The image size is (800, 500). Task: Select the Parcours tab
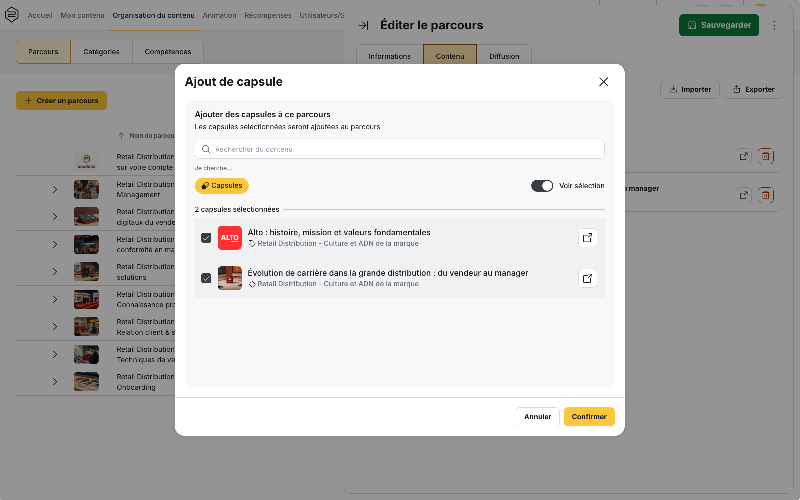(x=43, y=52)
